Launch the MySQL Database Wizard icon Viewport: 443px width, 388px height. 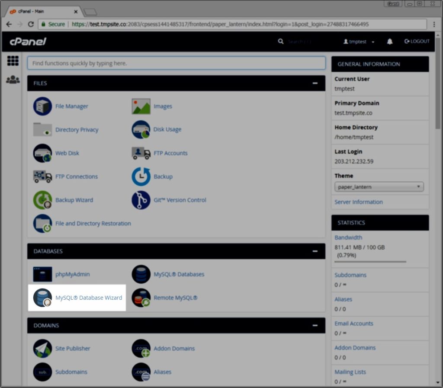[x=42, y=298]
